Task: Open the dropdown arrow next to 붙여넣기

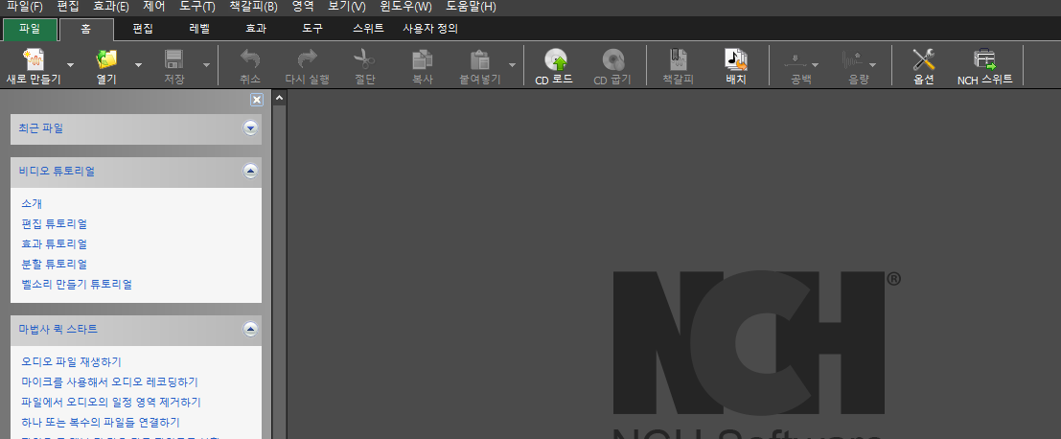Action: click(512, 65)
